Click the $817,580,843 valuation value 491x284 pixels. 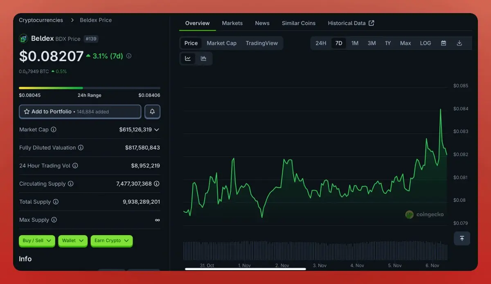pos(142,147)
